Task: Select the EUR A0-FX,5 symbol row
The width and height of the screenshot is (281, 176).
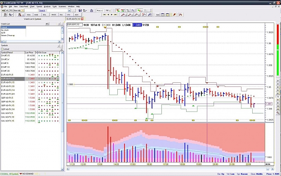Action: pos(30,75)
